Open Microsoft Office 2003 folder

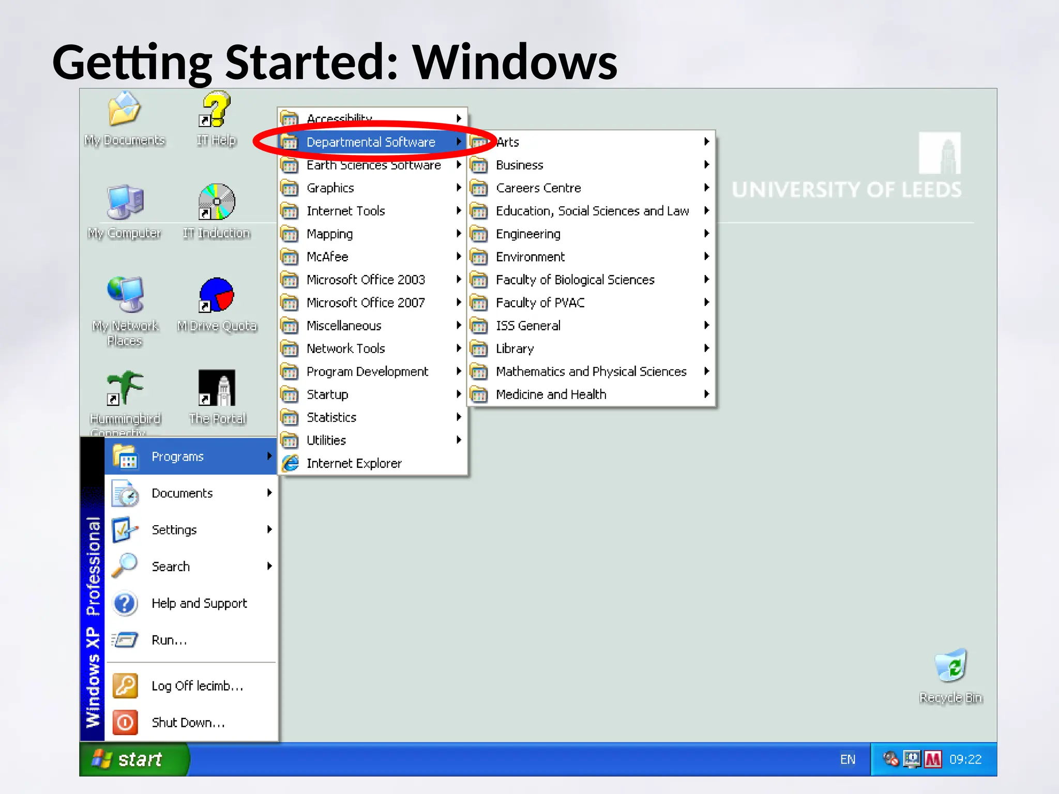372,280
